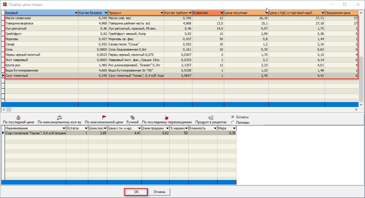Click the application icon in title bar
Screen dimensions: 365x198
(4, 5)
